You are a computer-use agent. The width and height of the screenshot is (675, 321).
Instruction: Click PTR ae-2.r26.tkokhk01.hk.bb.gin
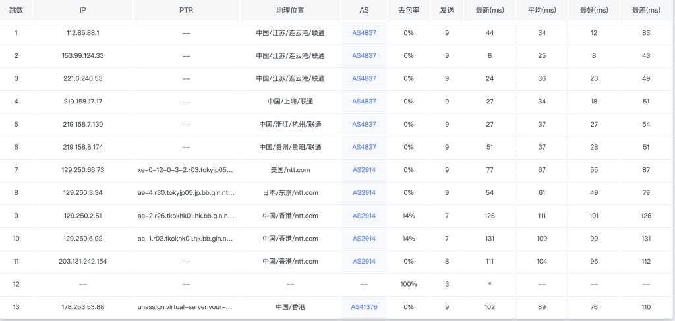click(186, 216)
